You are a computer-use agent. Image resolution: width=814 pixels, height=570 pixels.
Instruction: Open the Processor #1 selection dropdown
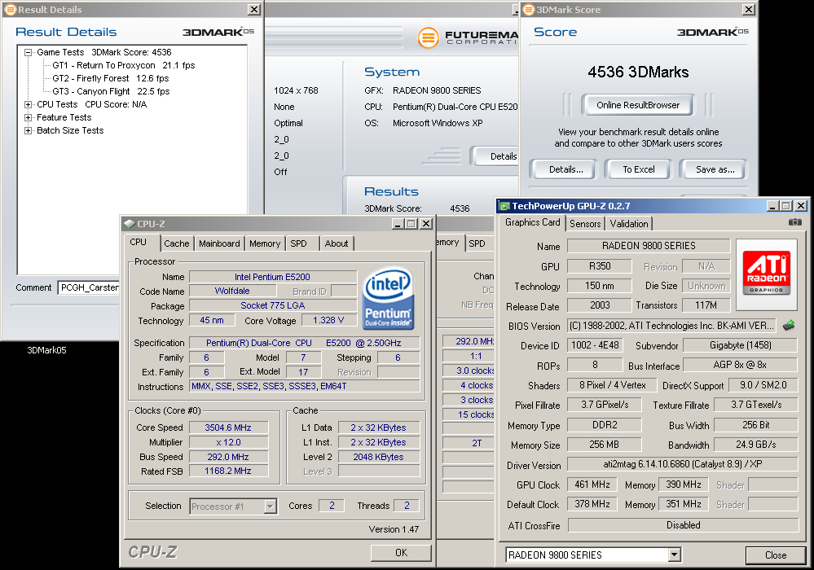[270, 506]
